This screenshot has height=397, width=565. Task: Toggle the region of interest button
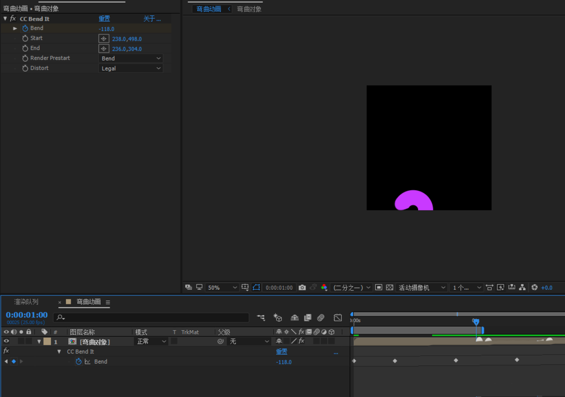pos(379,287)
